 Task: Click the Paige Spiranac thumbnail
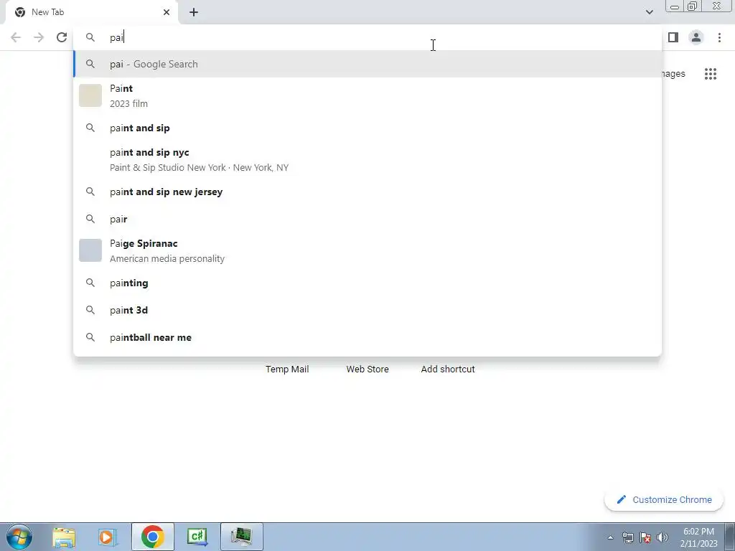click(90, 250)
